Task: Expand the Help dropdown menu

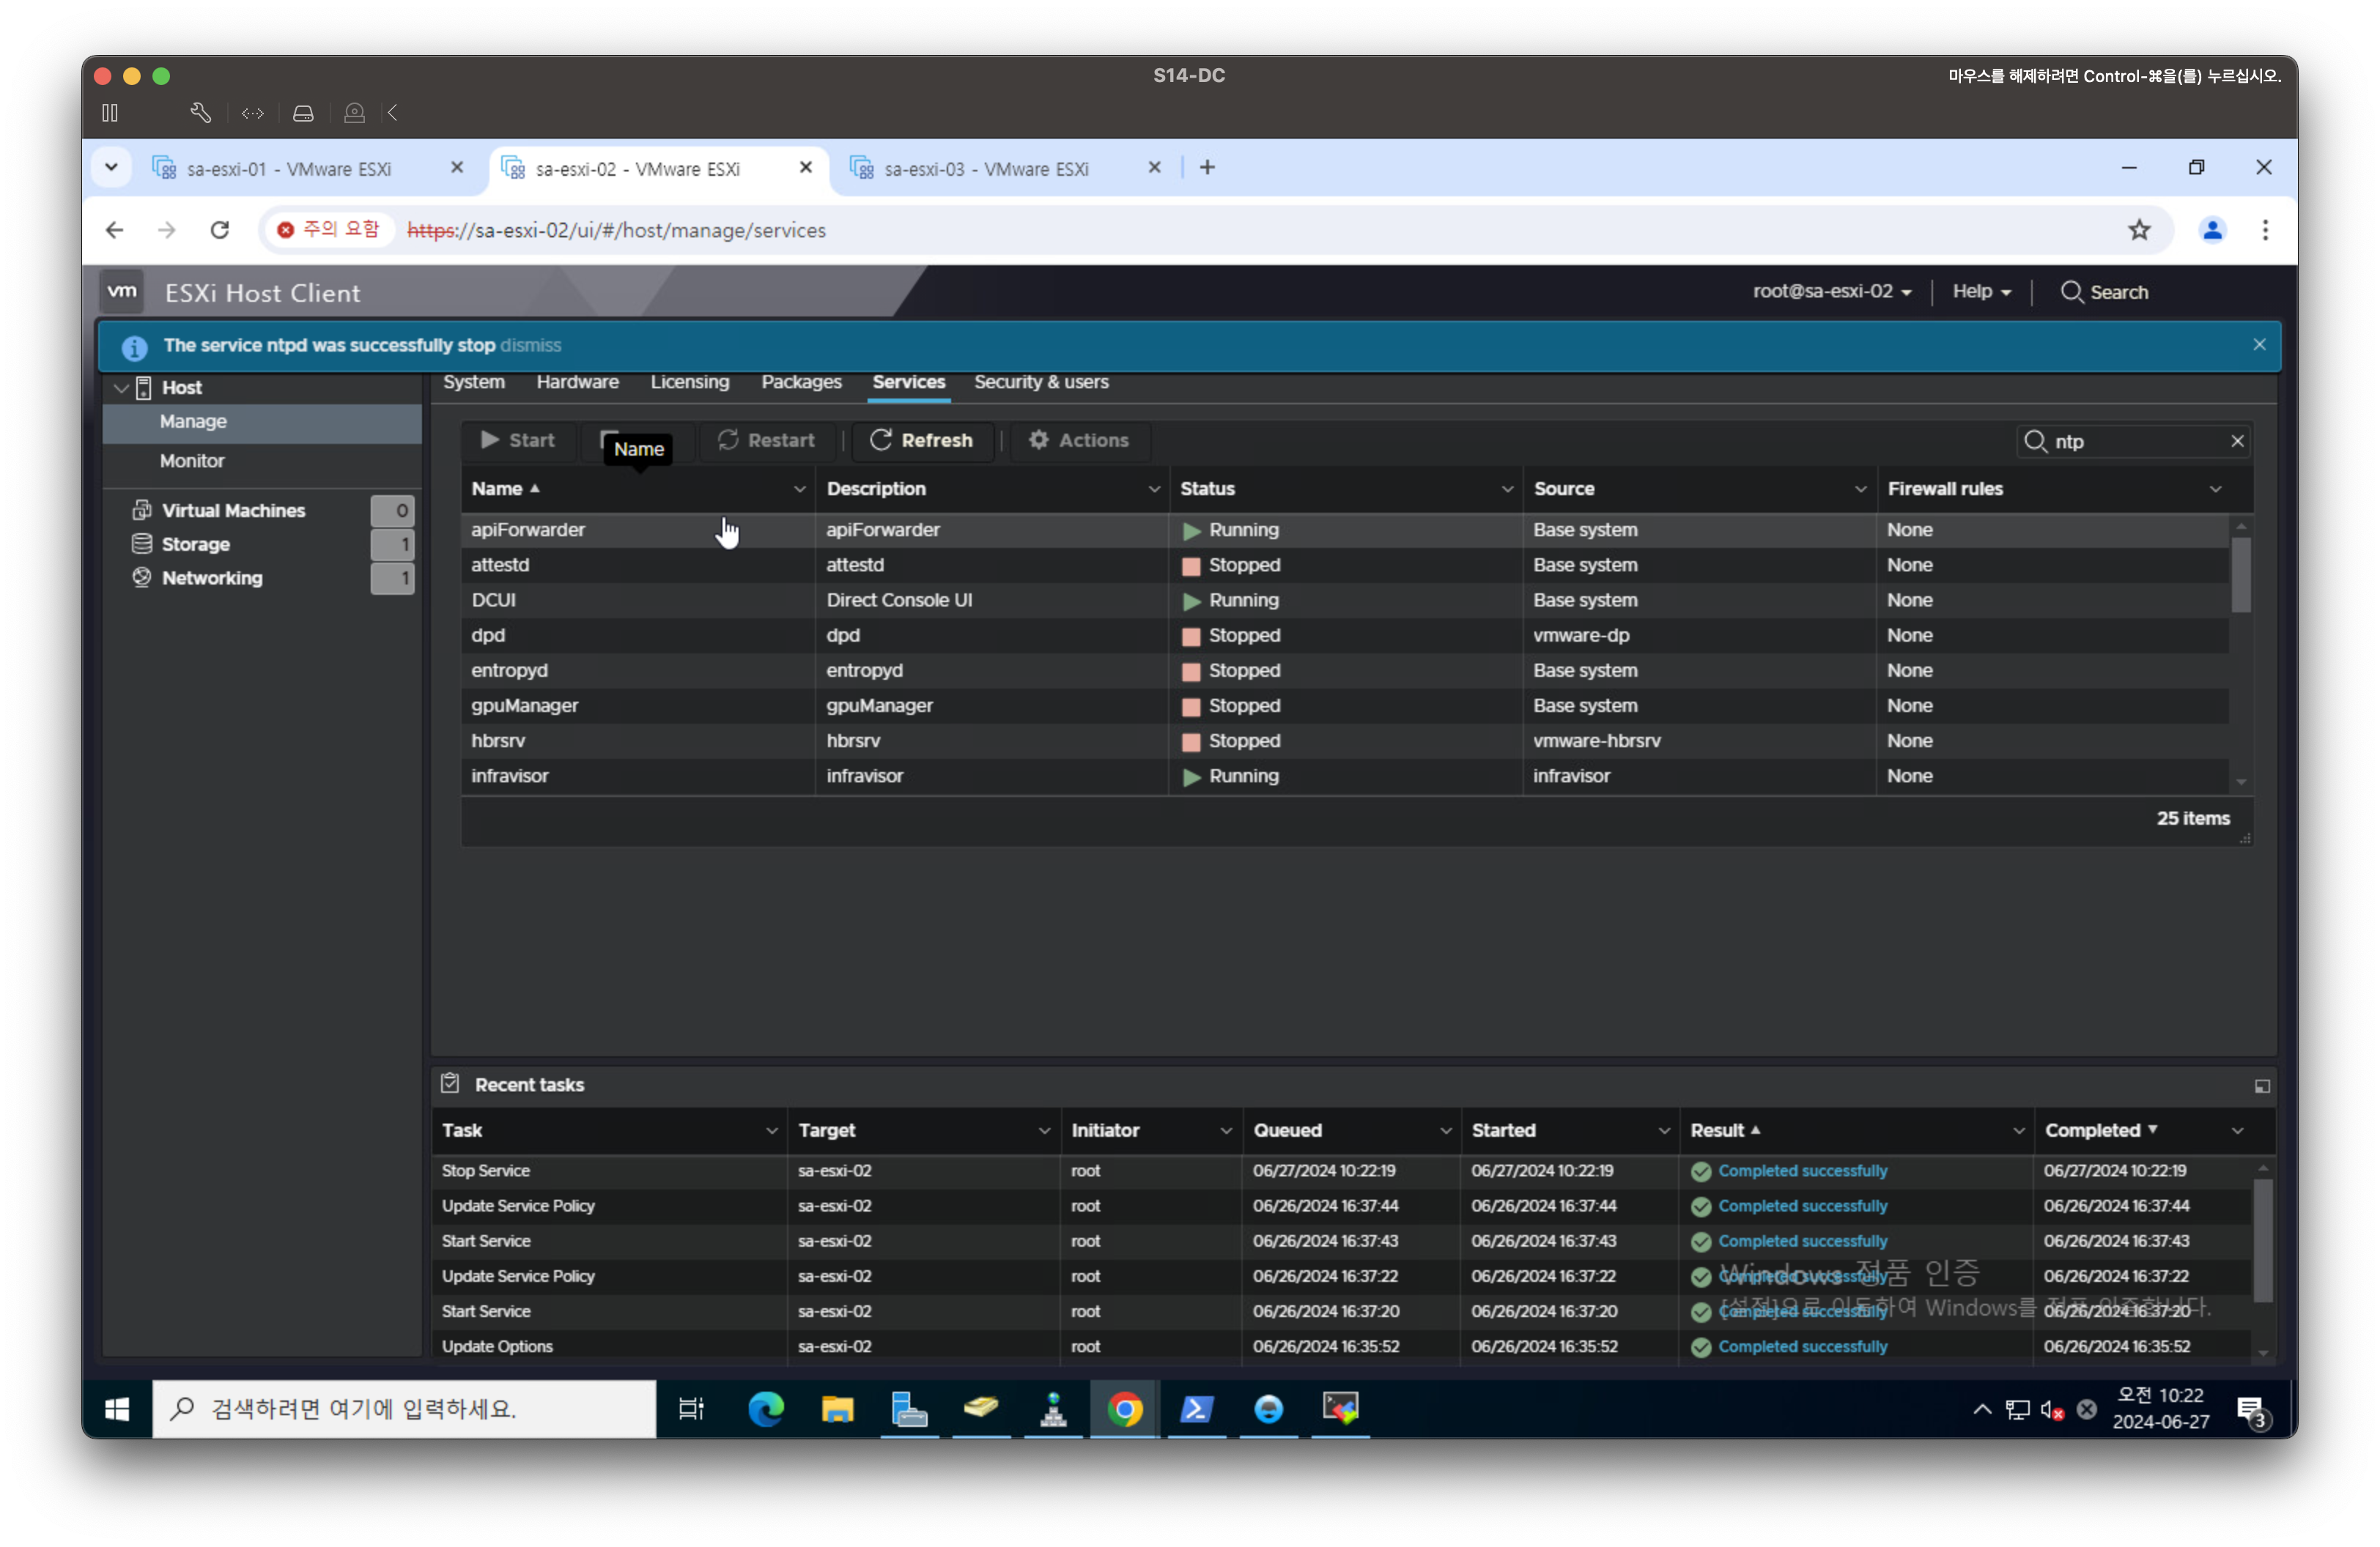Action: [1981, 292]
